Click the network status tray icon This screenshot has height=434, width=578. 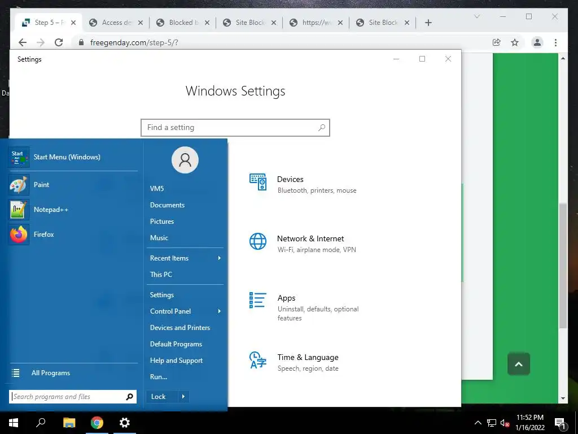click(492, 423)
